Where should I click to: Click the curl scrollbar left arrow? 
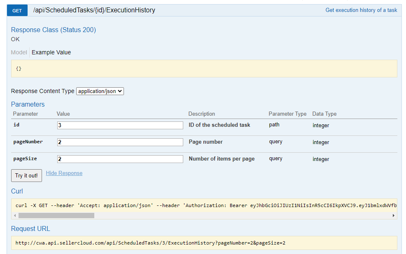[15, 215]
